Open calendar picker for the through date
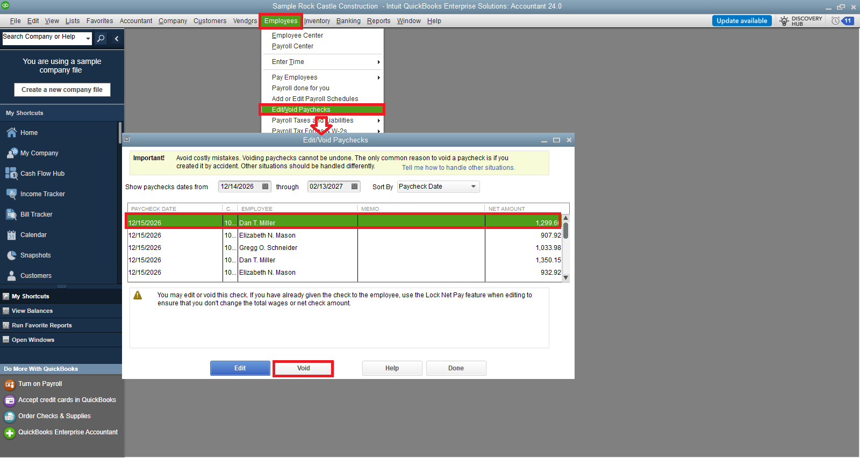 354,187
